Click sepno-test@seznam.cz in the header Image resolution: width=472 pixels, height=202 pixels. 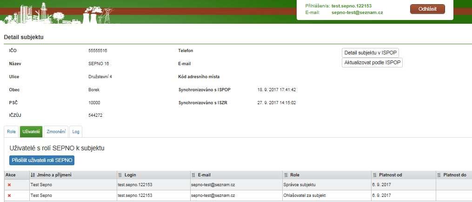pyautogui.click(x=357, y=13)
